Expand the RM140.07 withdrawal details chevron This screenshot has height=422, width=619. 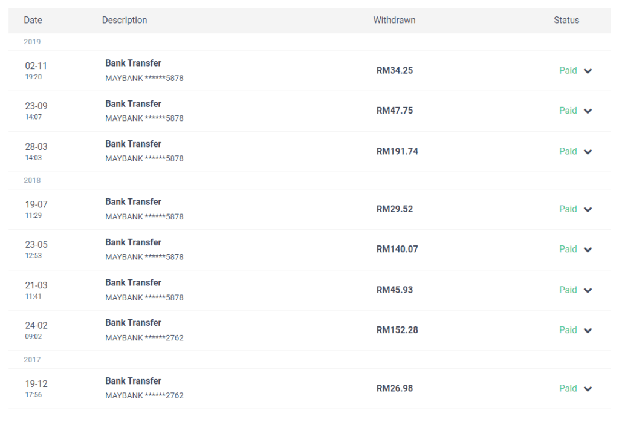point(588,250)
